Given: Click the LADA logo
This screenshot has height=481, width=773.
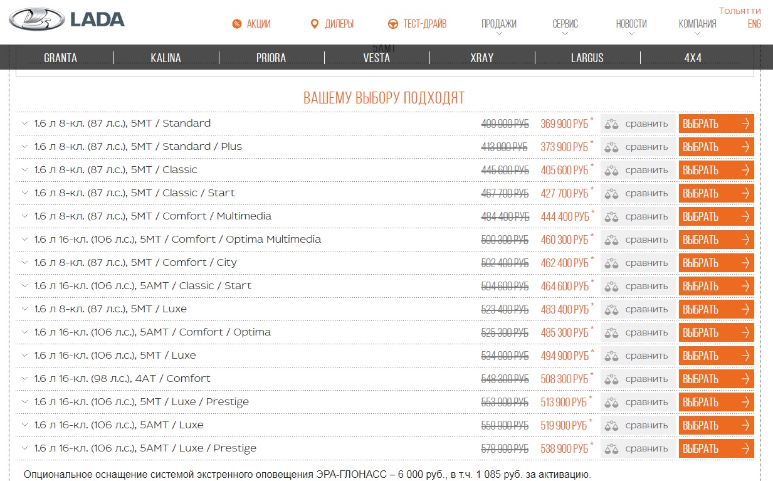Looking at the screenshot, I should pyautogui.click(x=66, y=20).
